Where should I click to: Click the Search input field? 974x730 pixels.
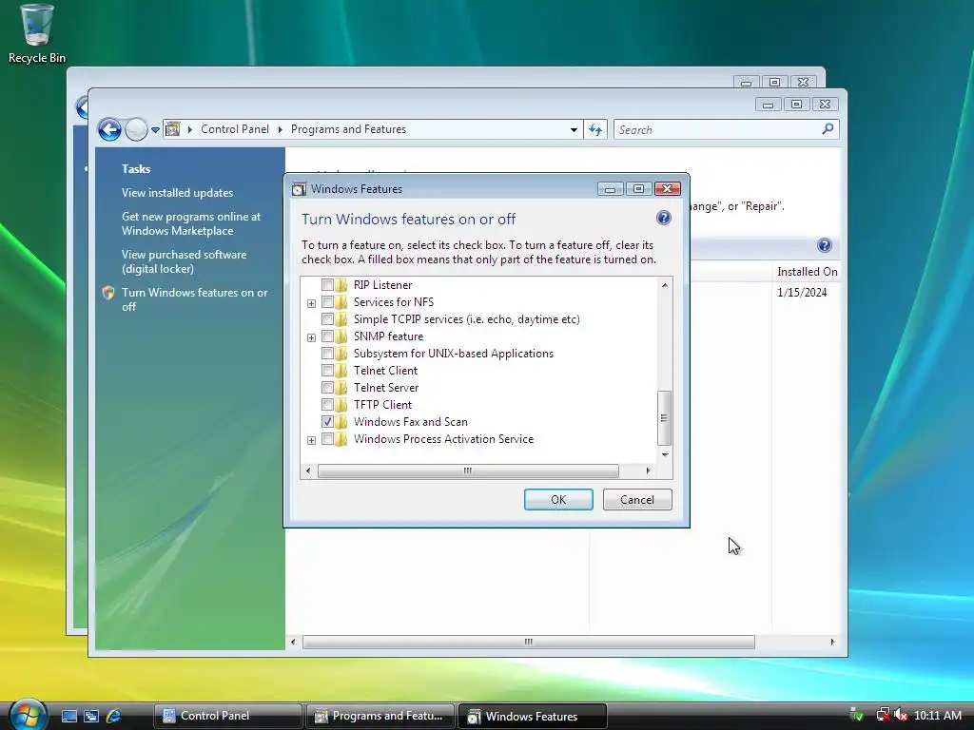click(717, 129)
